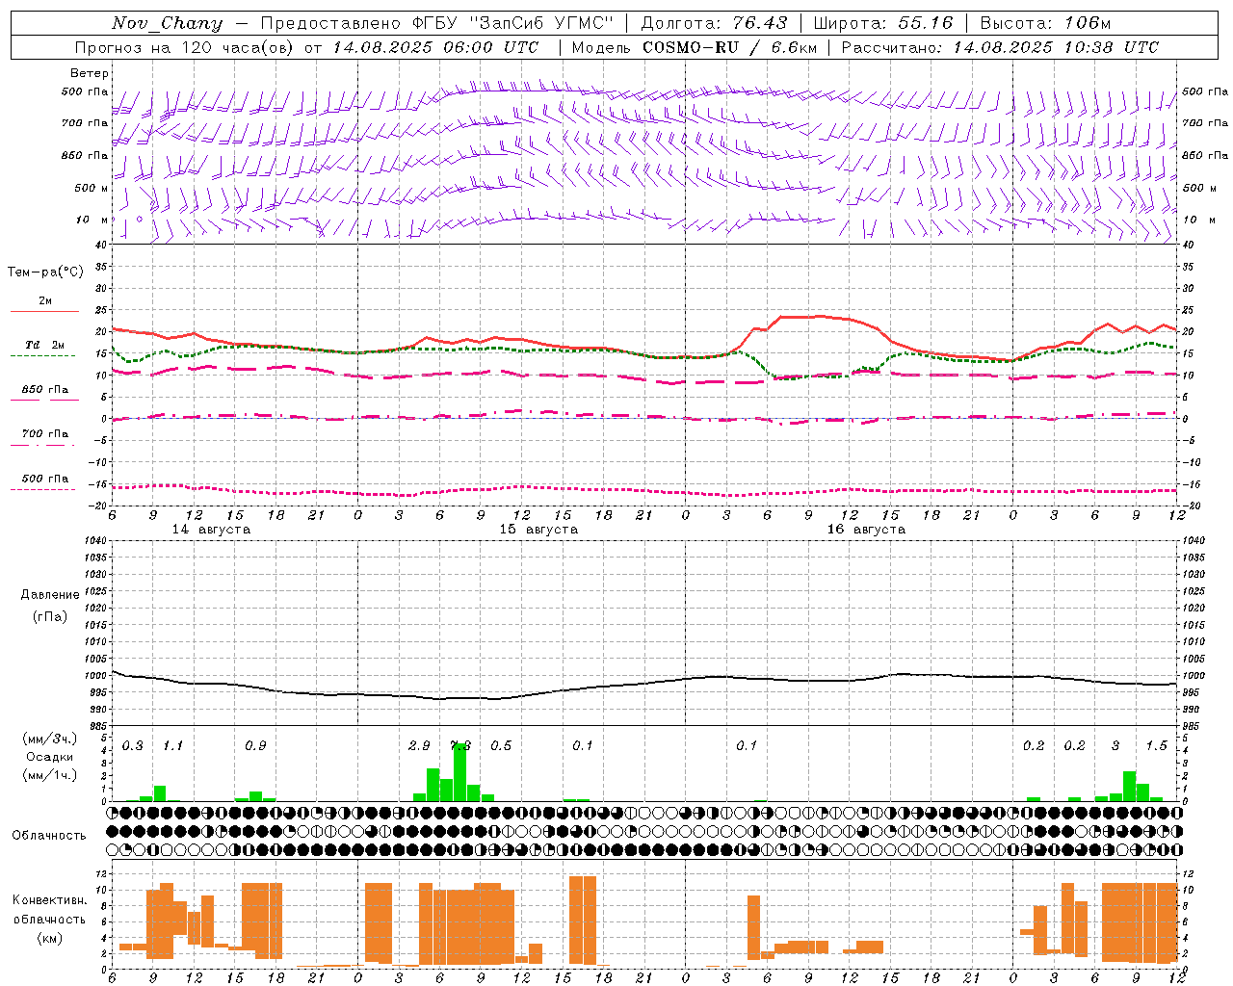This screenshot has height=986, width=1233.
Task: Click the "0.9" precipitation total
Action: coord(255,746)
